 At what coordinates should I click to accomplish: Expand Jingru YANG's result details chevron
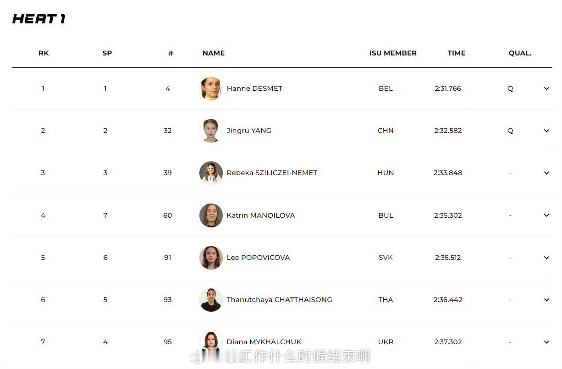pos(546,131)
